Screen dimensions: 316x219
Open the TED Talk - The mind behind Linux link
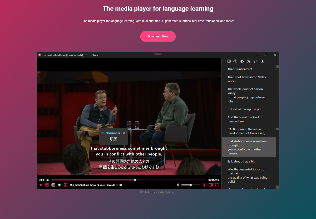point(158,192)
